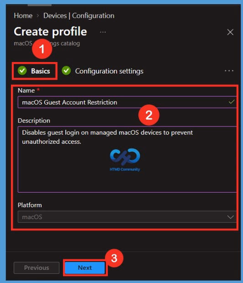Show more wizard steps via ellipsis

coord(229,71)
